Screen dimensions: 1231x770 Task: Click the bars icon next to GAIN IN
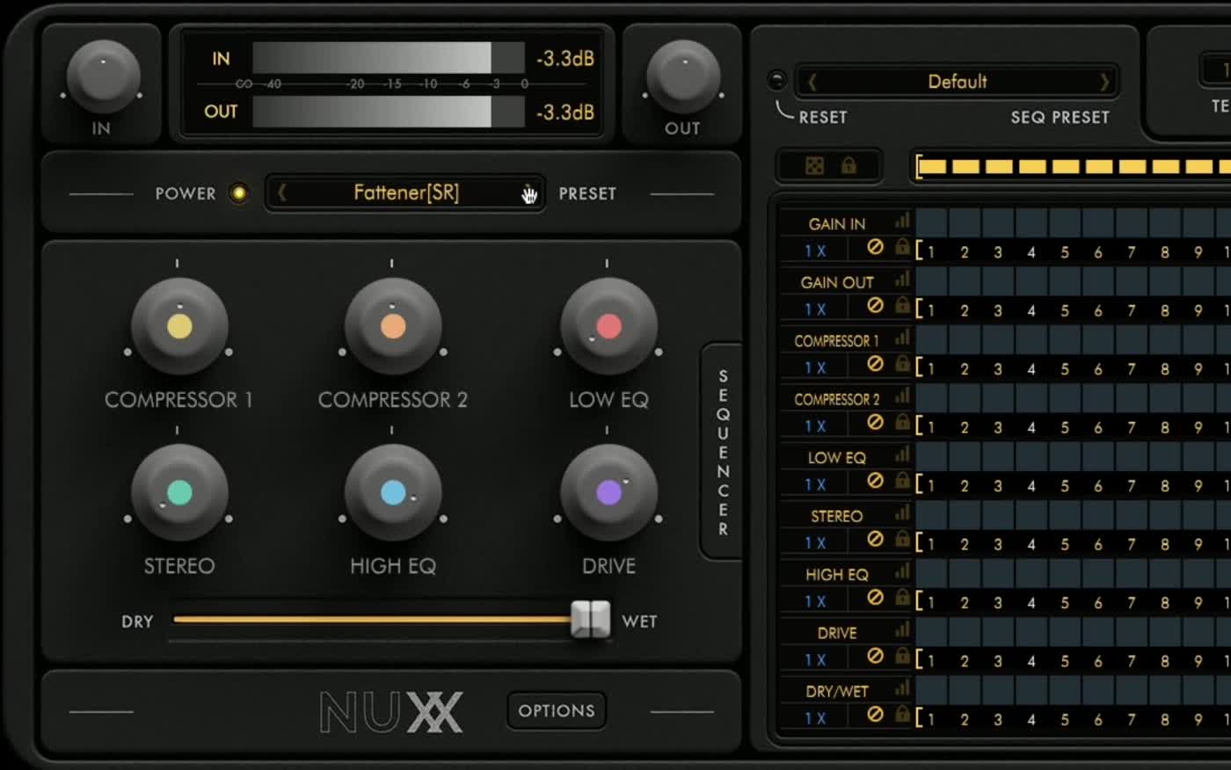902,222
